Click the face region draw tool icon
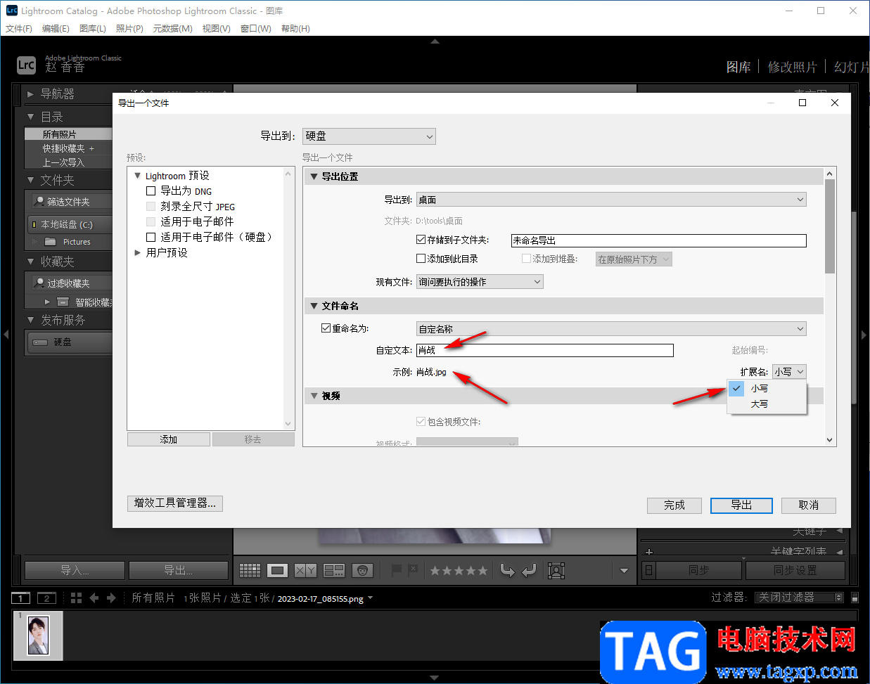 point(556,570)
